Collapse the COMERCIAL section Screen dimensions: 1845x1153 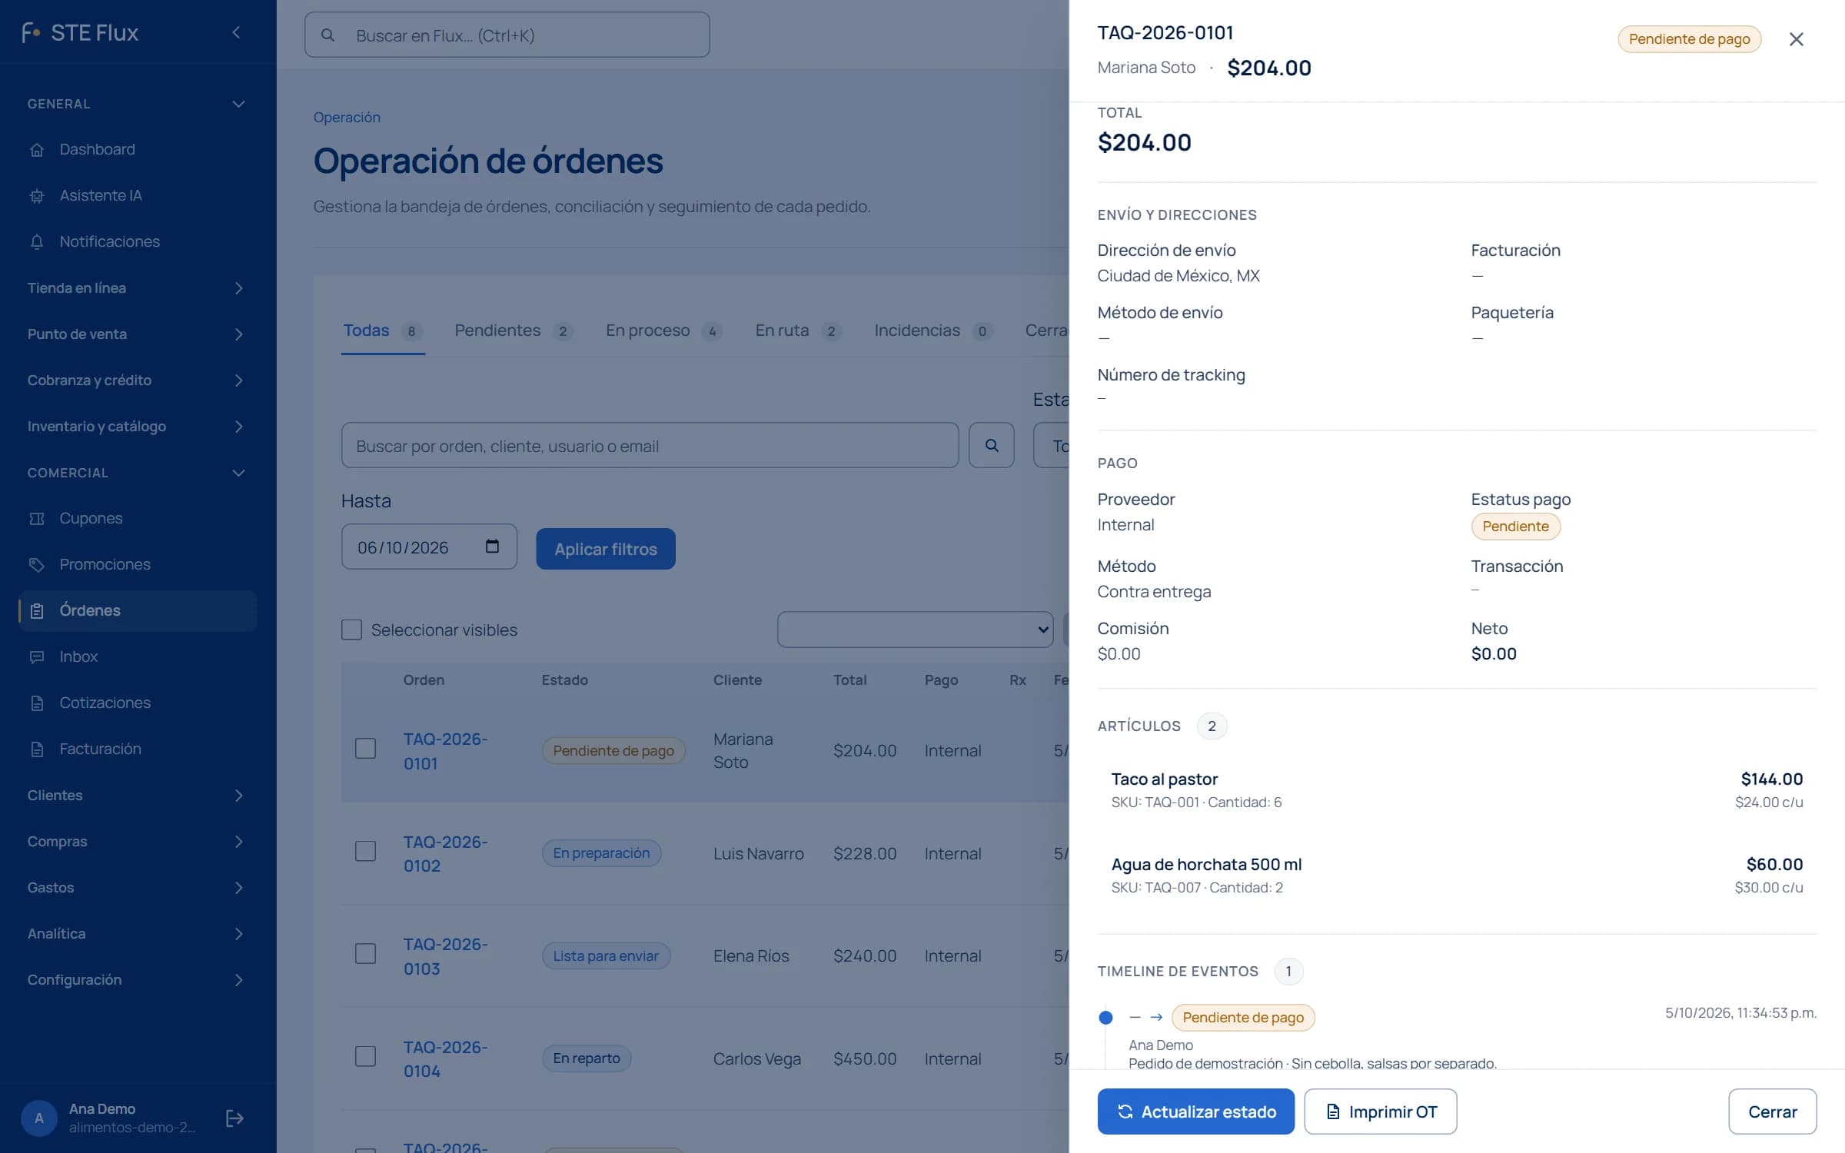coord(138,473)
